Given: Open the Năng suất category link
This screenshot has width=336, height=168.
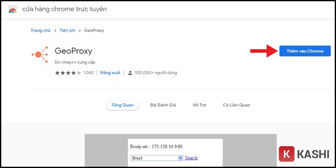Looking at the screenshot, I should click(110, 73).
